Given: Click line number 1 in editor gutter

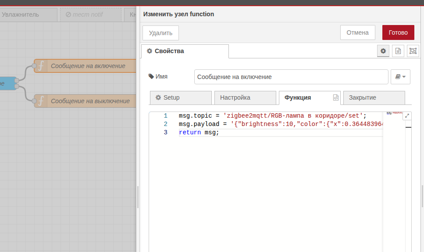Looking at the screenshot, I should pos(165,116).
